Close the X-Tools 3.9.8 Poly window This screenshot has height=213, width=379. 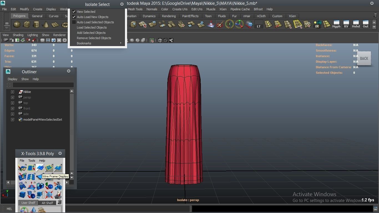[x=60, y=153]
